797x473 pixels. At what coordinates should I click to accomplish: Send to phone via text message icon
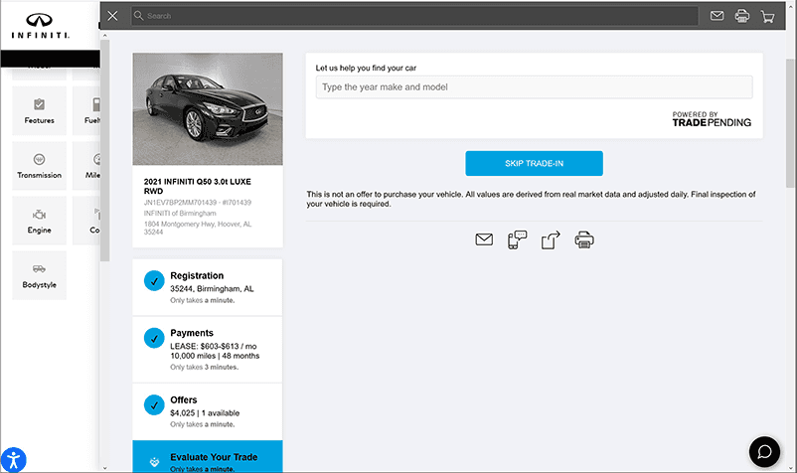[517, 239]
